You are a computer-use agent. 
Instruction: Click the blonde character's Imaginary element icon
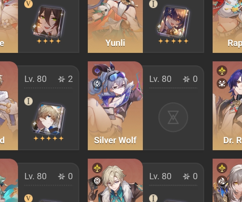(97, 168)
